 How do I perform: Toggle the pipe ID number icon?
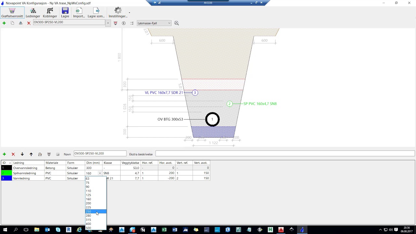click(x=123, y=23)
